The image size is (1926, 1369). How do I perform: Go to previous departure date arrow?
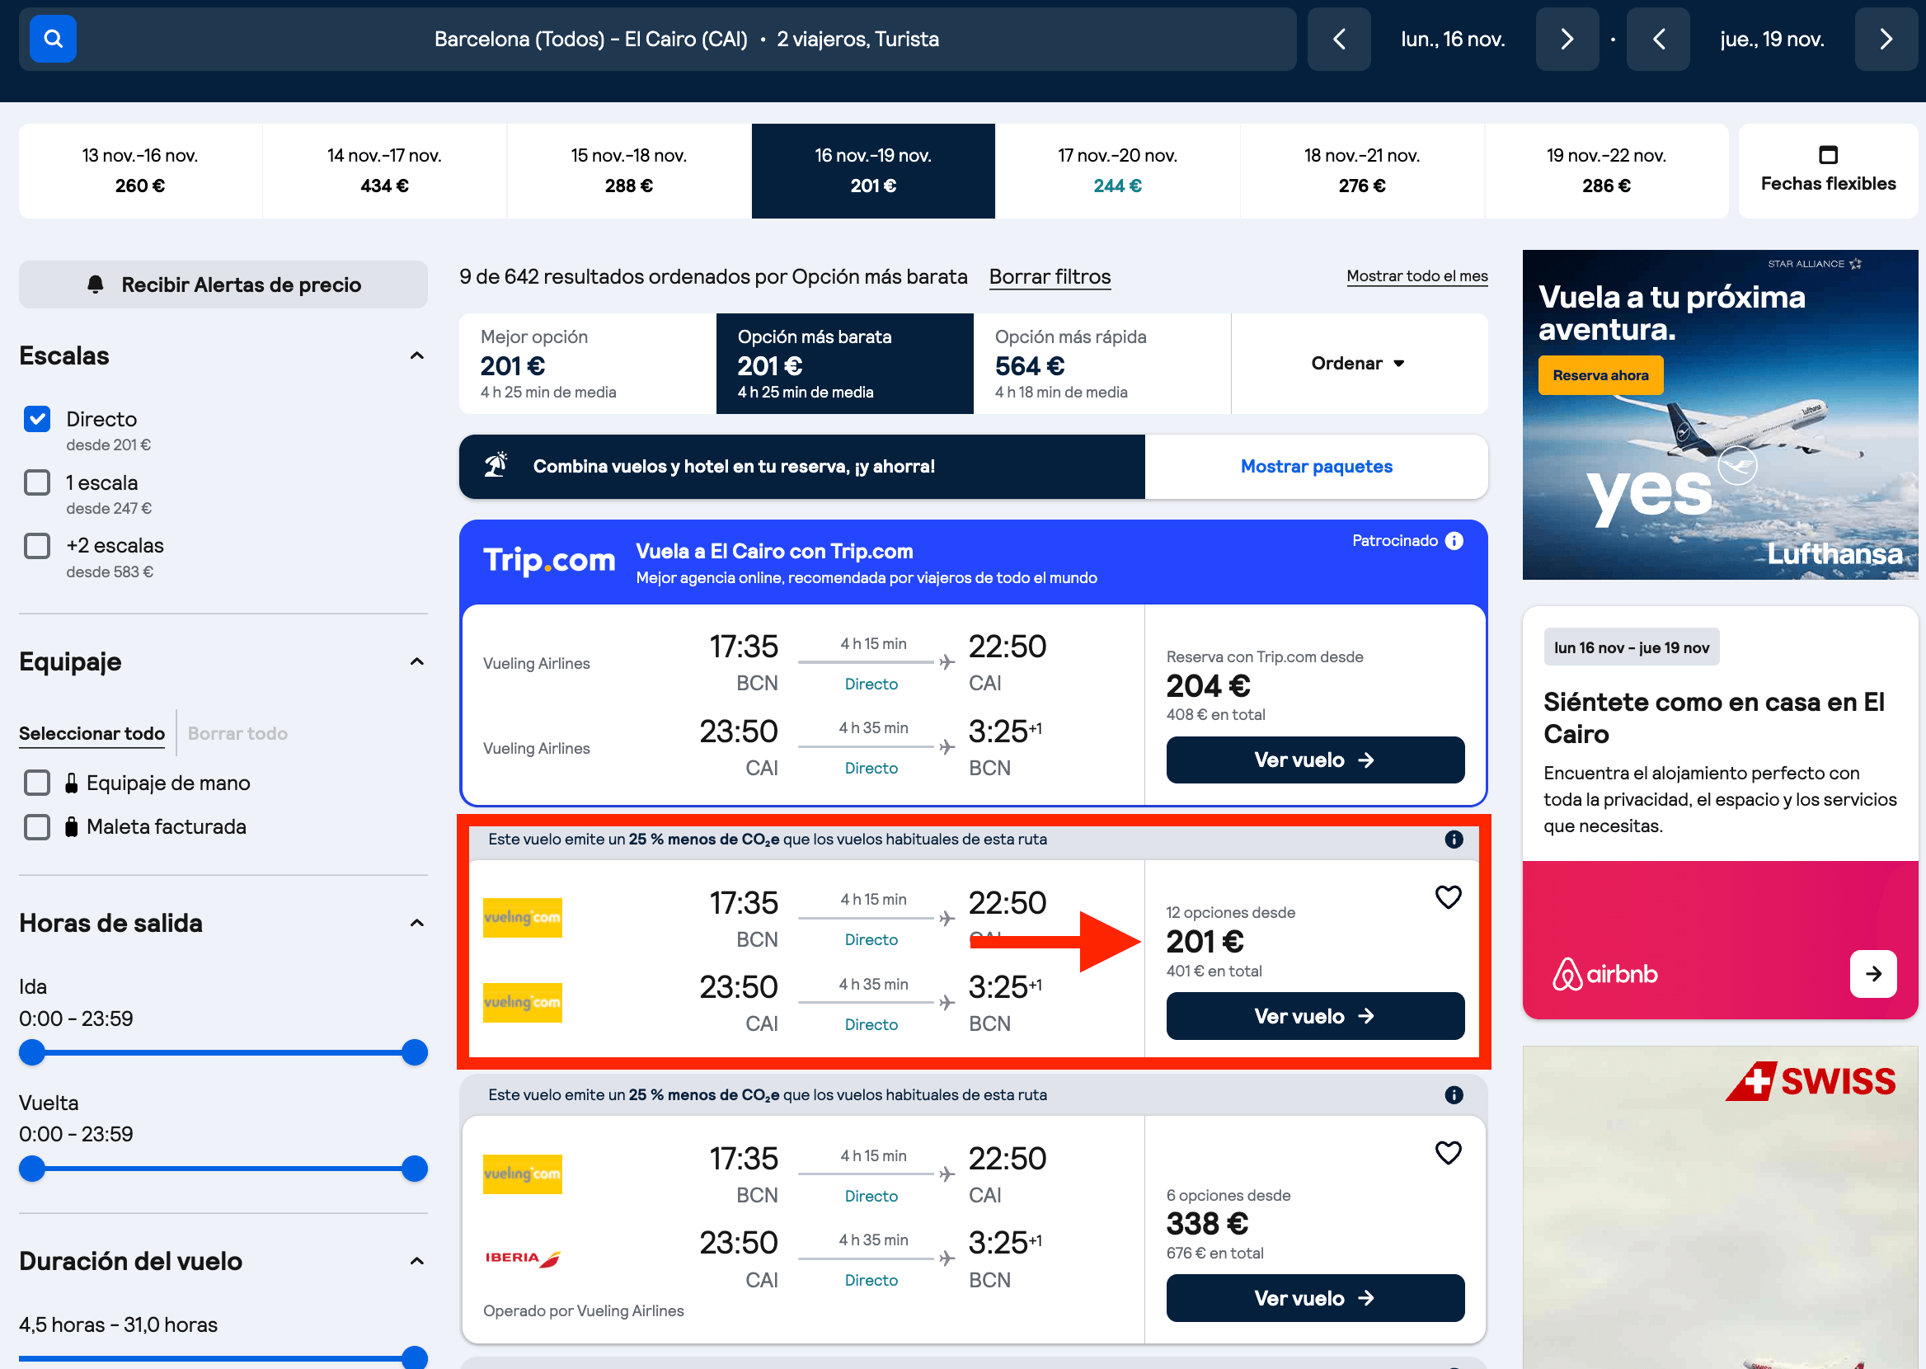tap(1339, 39)
